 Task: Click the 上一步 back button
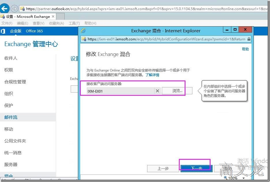163,168
